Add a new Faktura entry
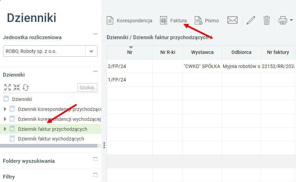The image size is (296, 182). 173,20
